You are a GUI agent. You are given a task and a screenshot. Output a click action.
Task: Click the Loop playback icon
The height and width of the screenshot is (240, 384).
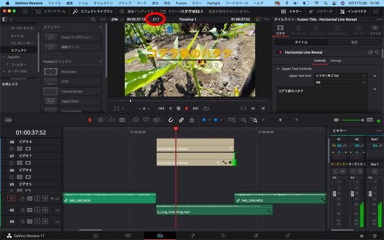[206, 108]
